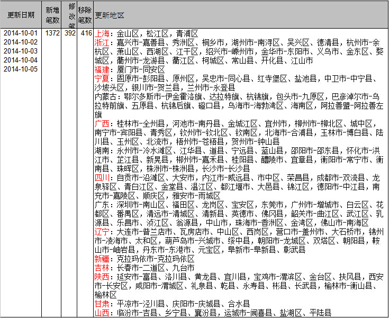This screenshot has width=389, height=318.
Task: Select the red 四川 province label
Action: point(102,177)
